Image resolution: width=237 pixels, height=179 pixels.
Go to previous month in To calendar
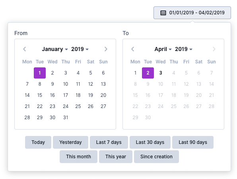tap(133, 49)
